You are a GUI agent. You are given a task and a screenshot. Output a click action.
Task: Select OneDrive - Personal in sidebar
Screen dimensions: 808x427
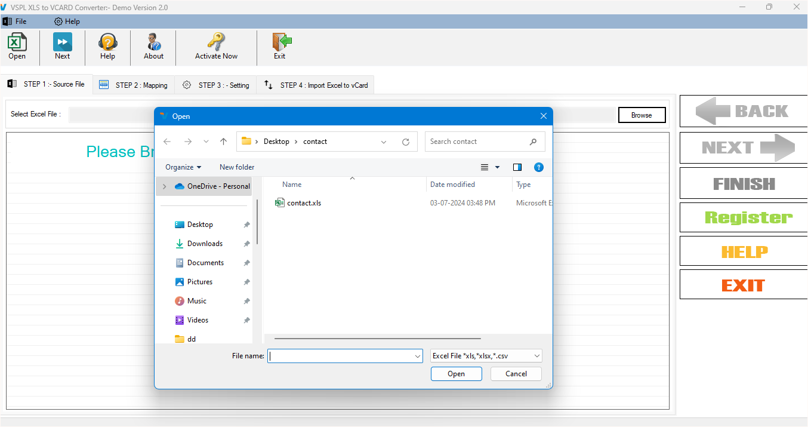pyautogui.click(x=212, y=186)
